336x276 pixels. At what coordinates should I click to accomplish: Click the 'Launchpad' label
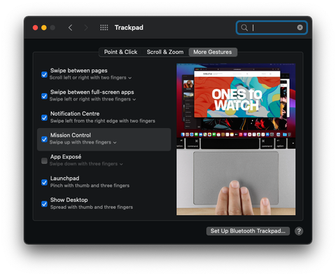coord(64,179)
